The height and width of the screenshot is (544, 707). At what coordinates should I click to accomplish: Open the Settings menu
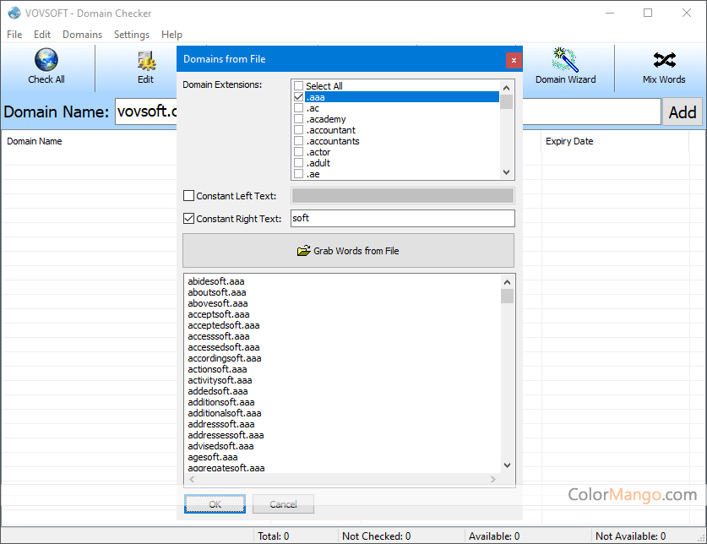tap(132, 35)
